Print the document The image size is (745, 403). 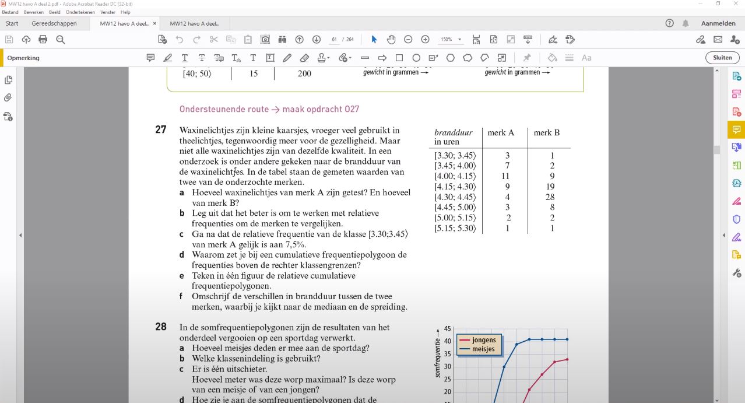(x=43, y=39)
